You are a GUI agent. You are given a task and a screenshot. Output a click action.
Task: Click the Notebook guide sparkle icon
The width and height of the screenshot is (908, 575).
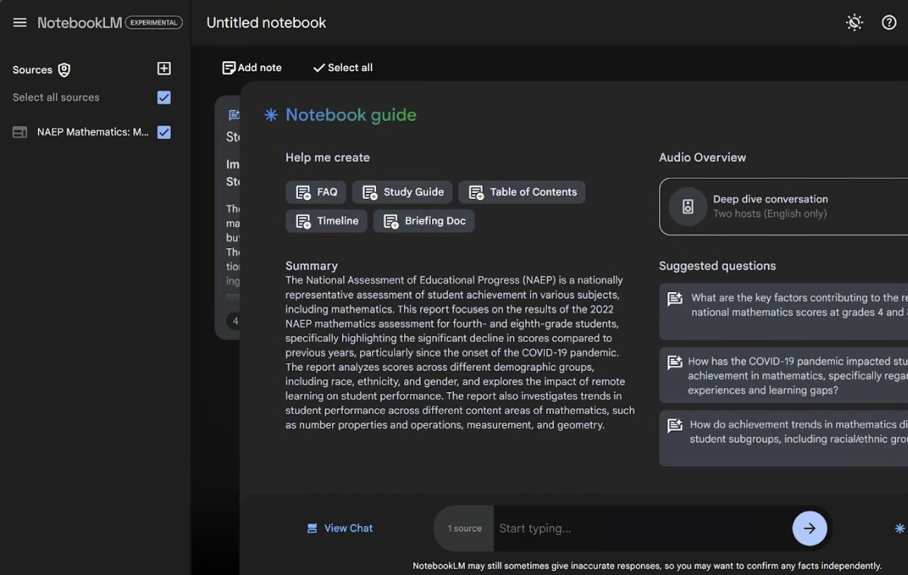[x=270, y=115]
